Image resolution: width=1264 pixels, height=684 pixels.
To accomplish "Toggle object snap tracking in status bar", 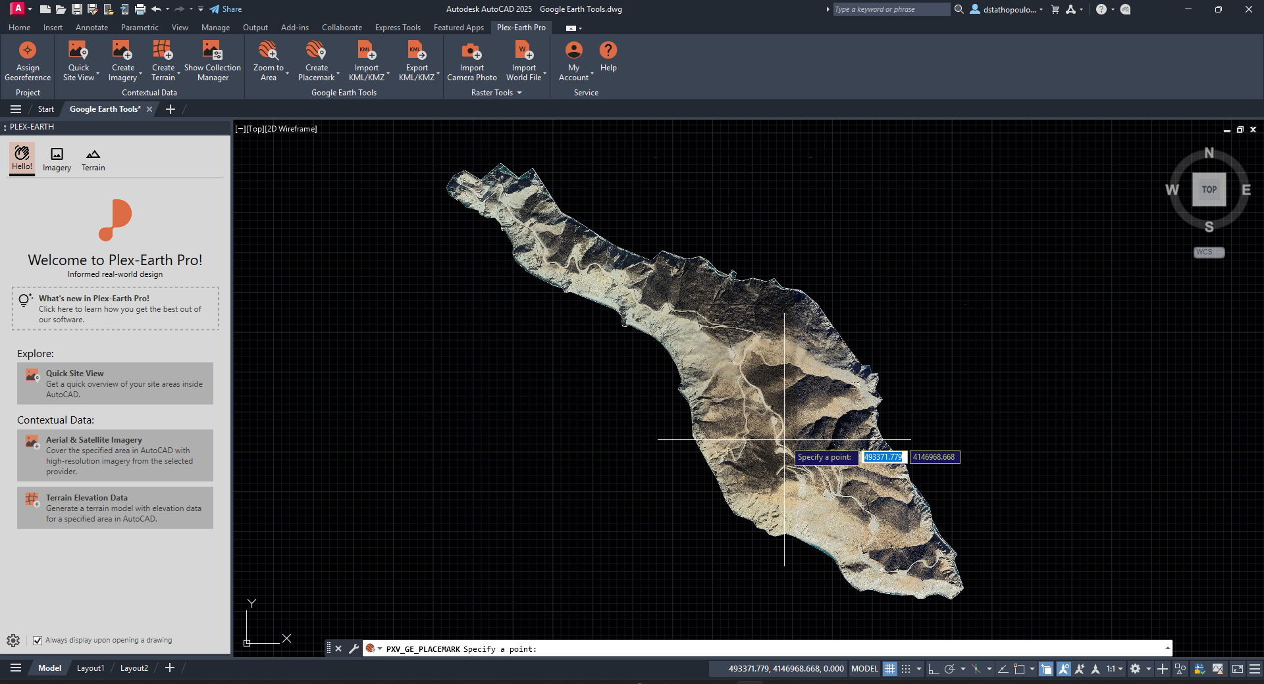I will (1003, 669).
